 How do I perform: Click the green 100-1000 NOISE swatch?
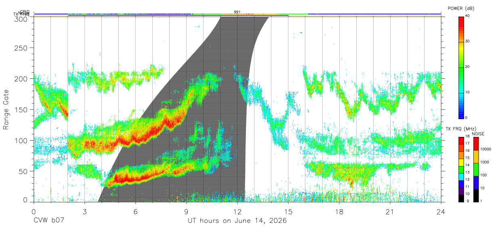coord(475,169)
